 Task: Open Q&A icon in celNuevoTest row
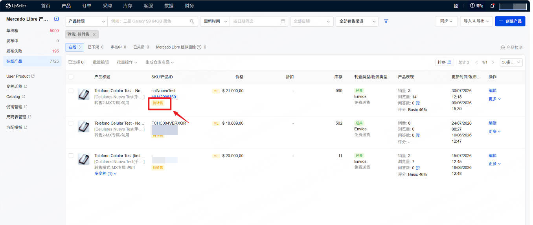[x=418, y=103]
